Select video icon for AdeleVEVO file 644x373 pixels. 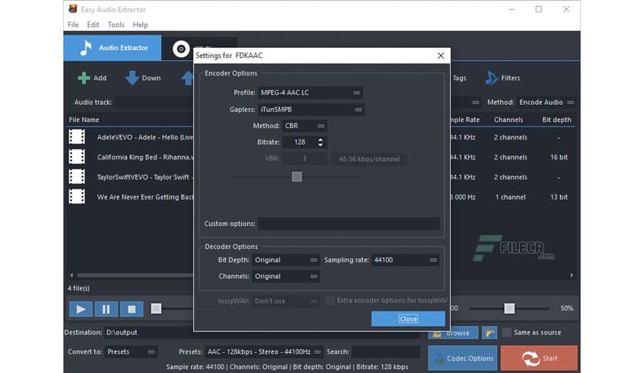click(x=77, y=137)
